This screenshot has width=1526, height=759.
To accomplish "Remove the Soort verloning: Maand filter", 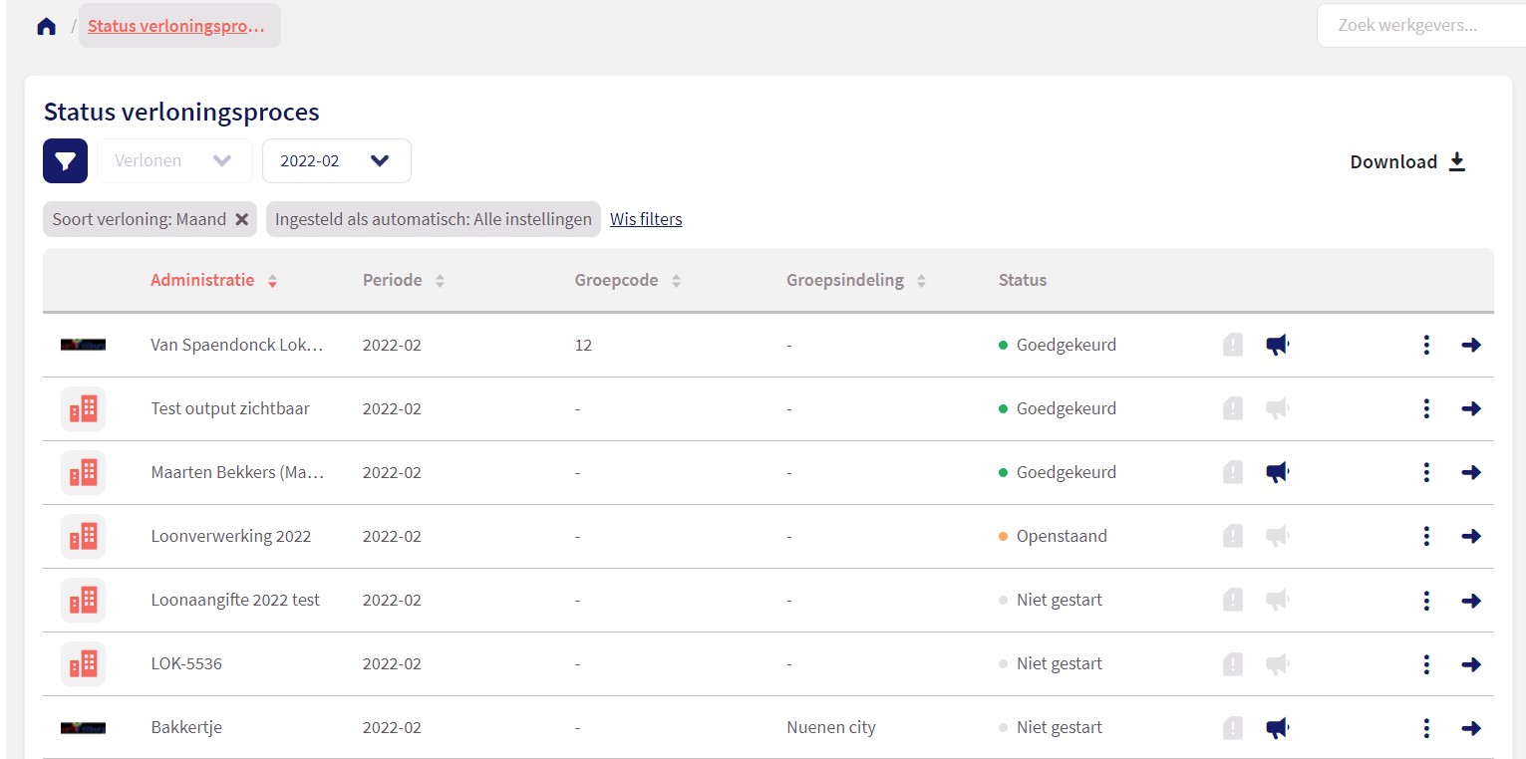I will (x=241, y=220).
